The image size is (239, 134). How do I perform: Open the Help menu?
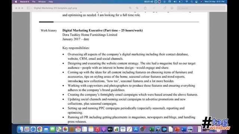coord(51,1)
